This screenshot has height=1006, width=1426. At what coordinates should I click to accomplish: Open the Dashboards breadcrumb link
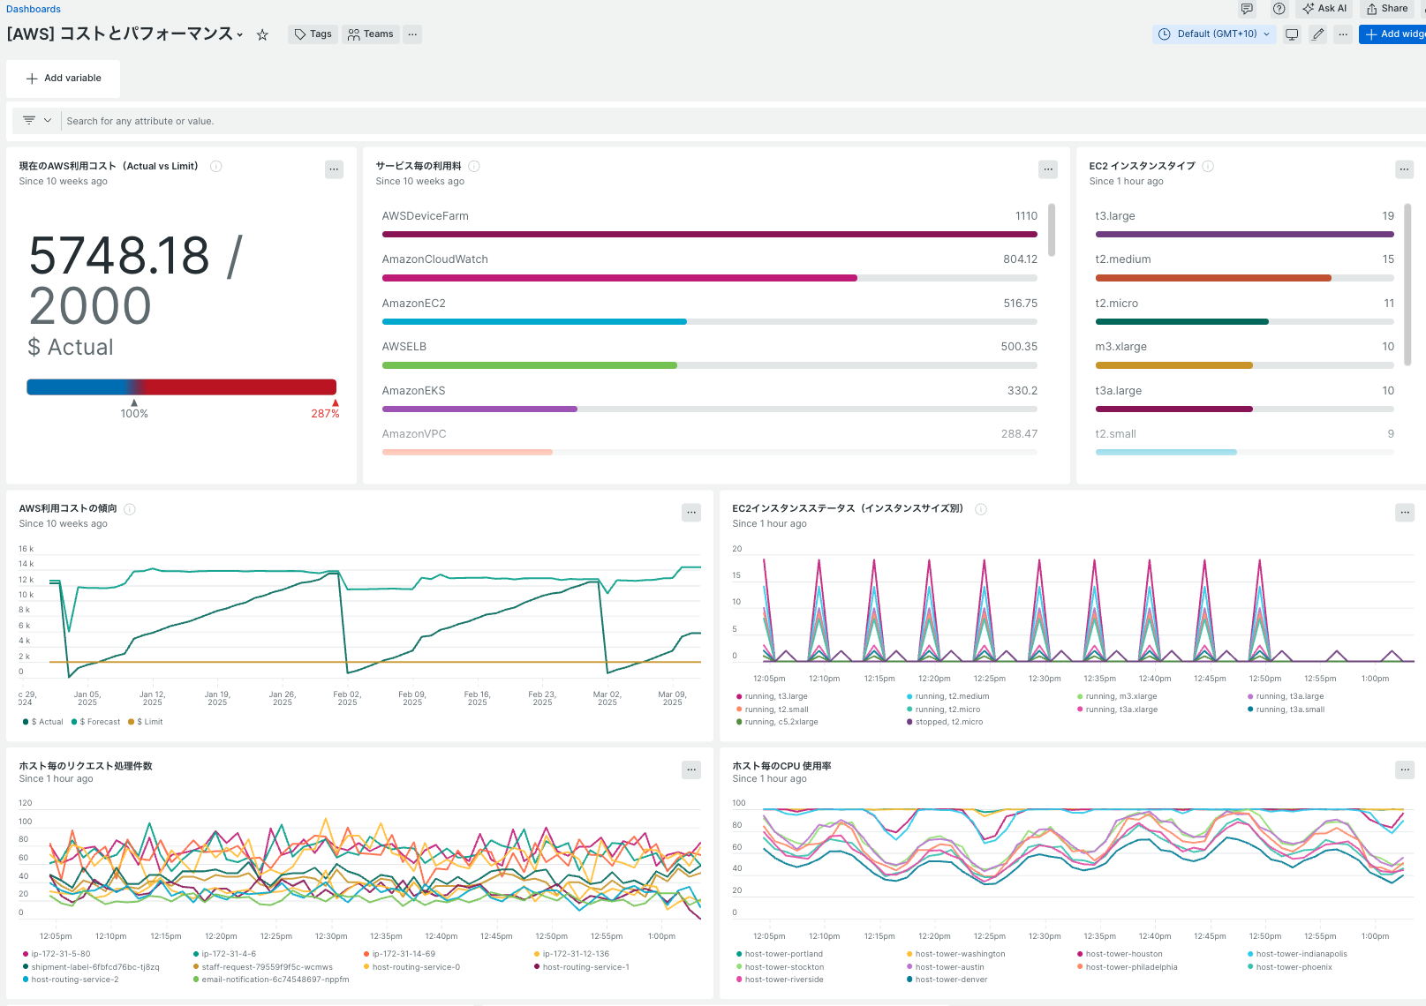(34, 9)
